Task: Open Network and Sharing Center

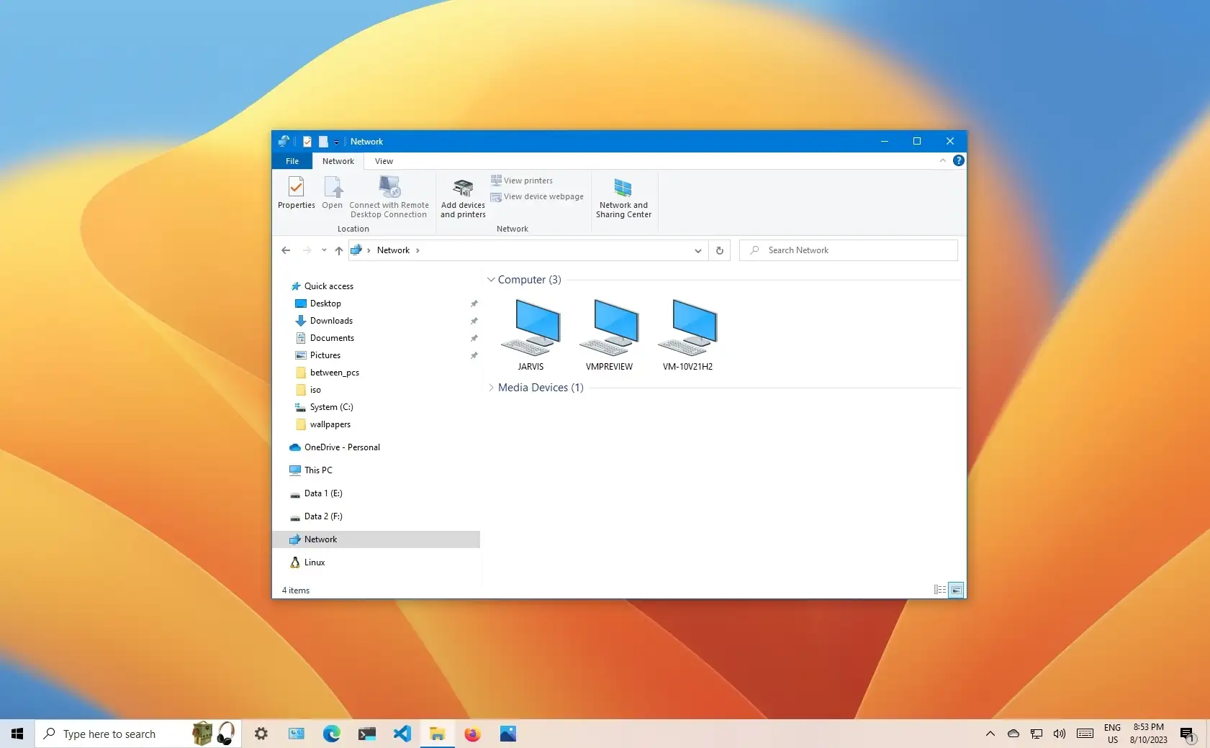Action: tap(623, 198)
